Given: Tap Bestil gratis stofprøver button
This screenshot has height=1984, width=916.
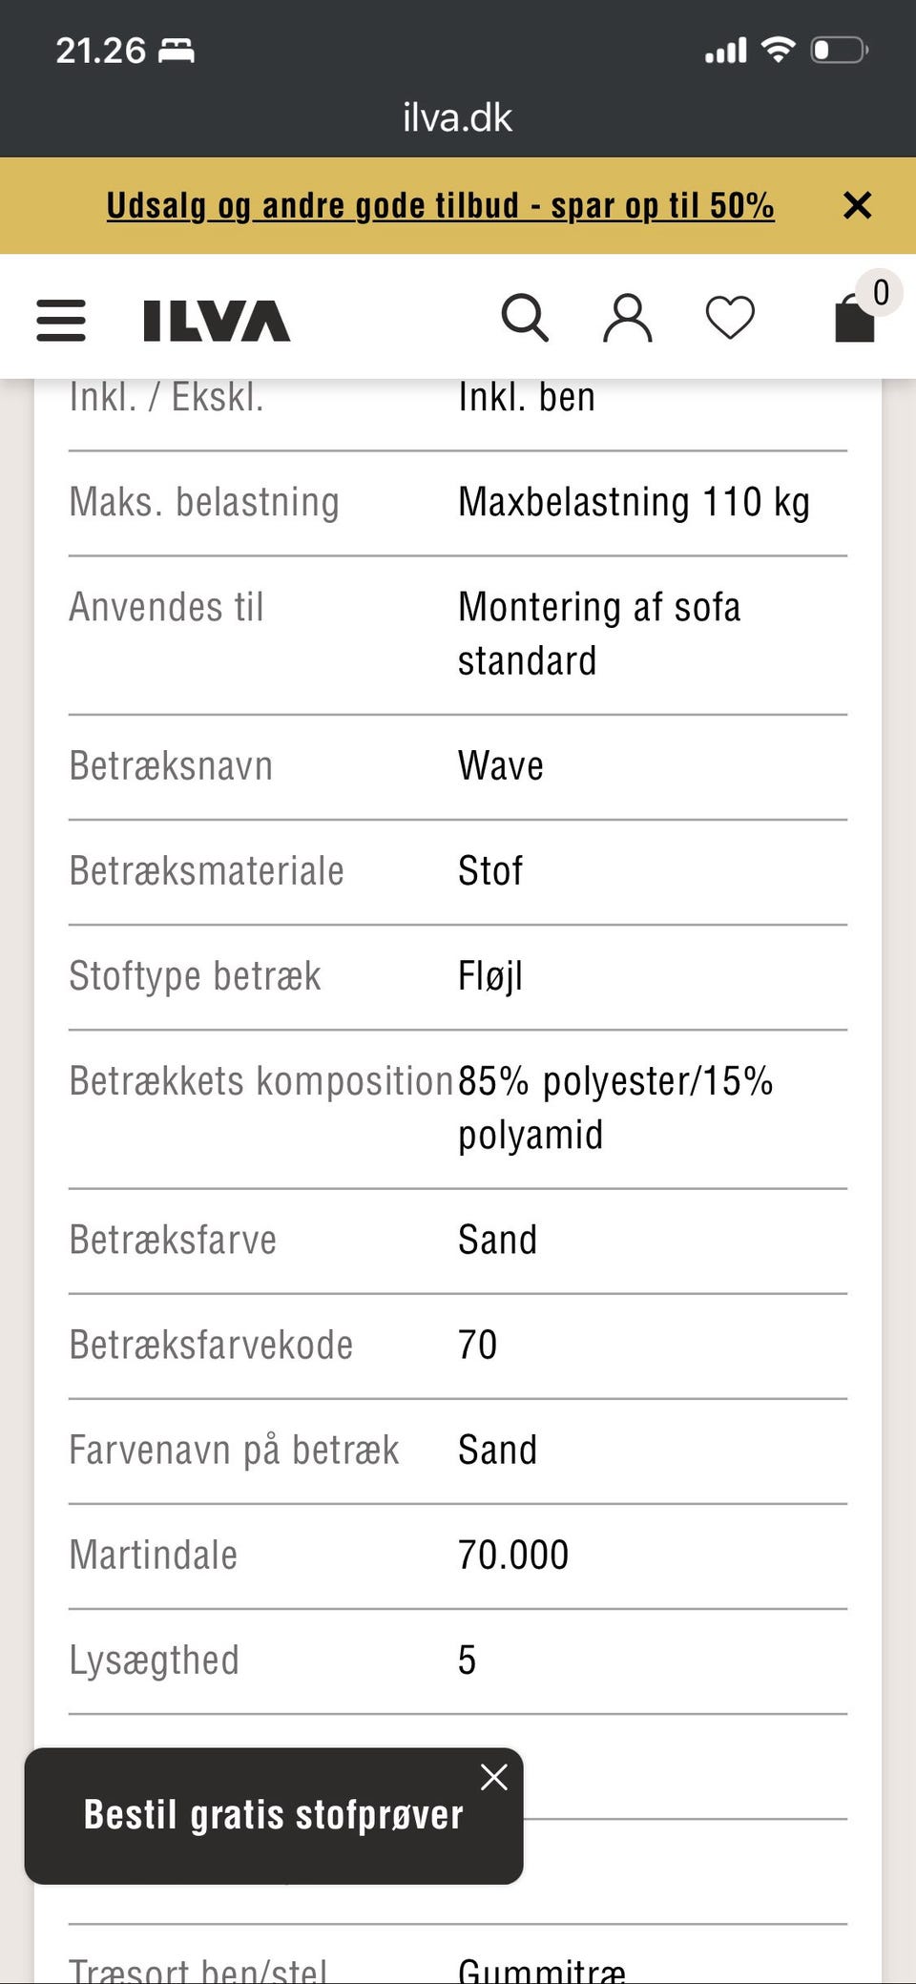Looking at the screenshot, I should 273,1815.
